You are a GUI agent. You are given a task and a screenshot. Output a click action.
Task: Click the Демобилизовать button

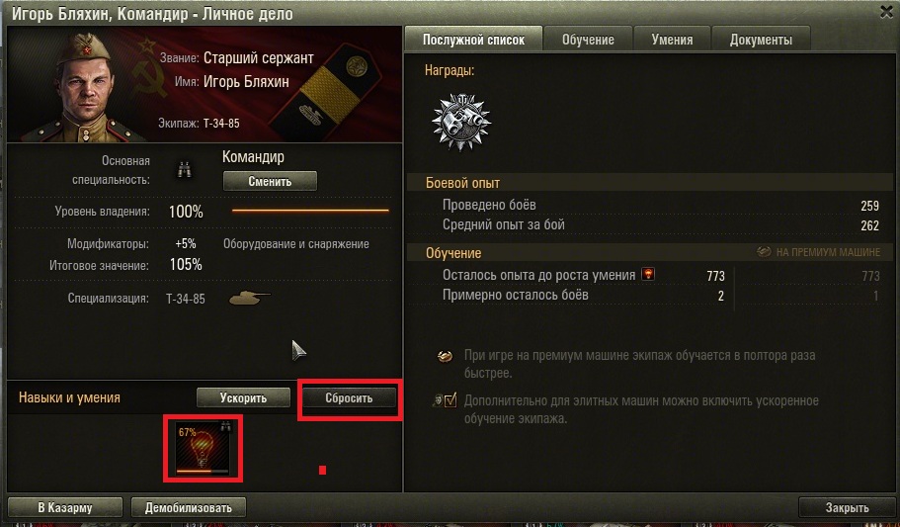click(x=189, y=507)
